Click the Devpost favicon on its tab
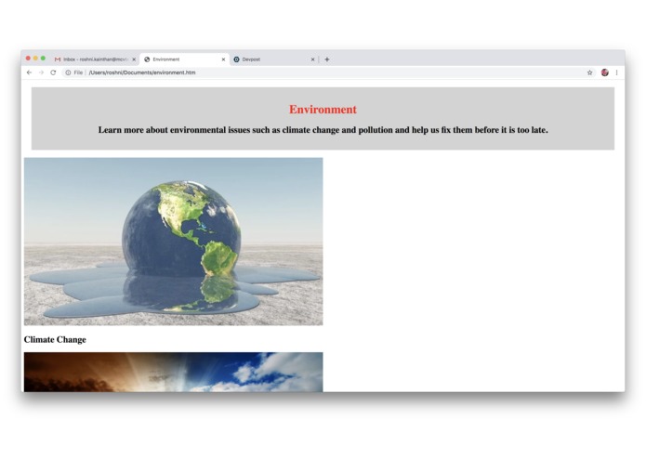The width and height of the screenshot is (646, 459). point(236,59)
